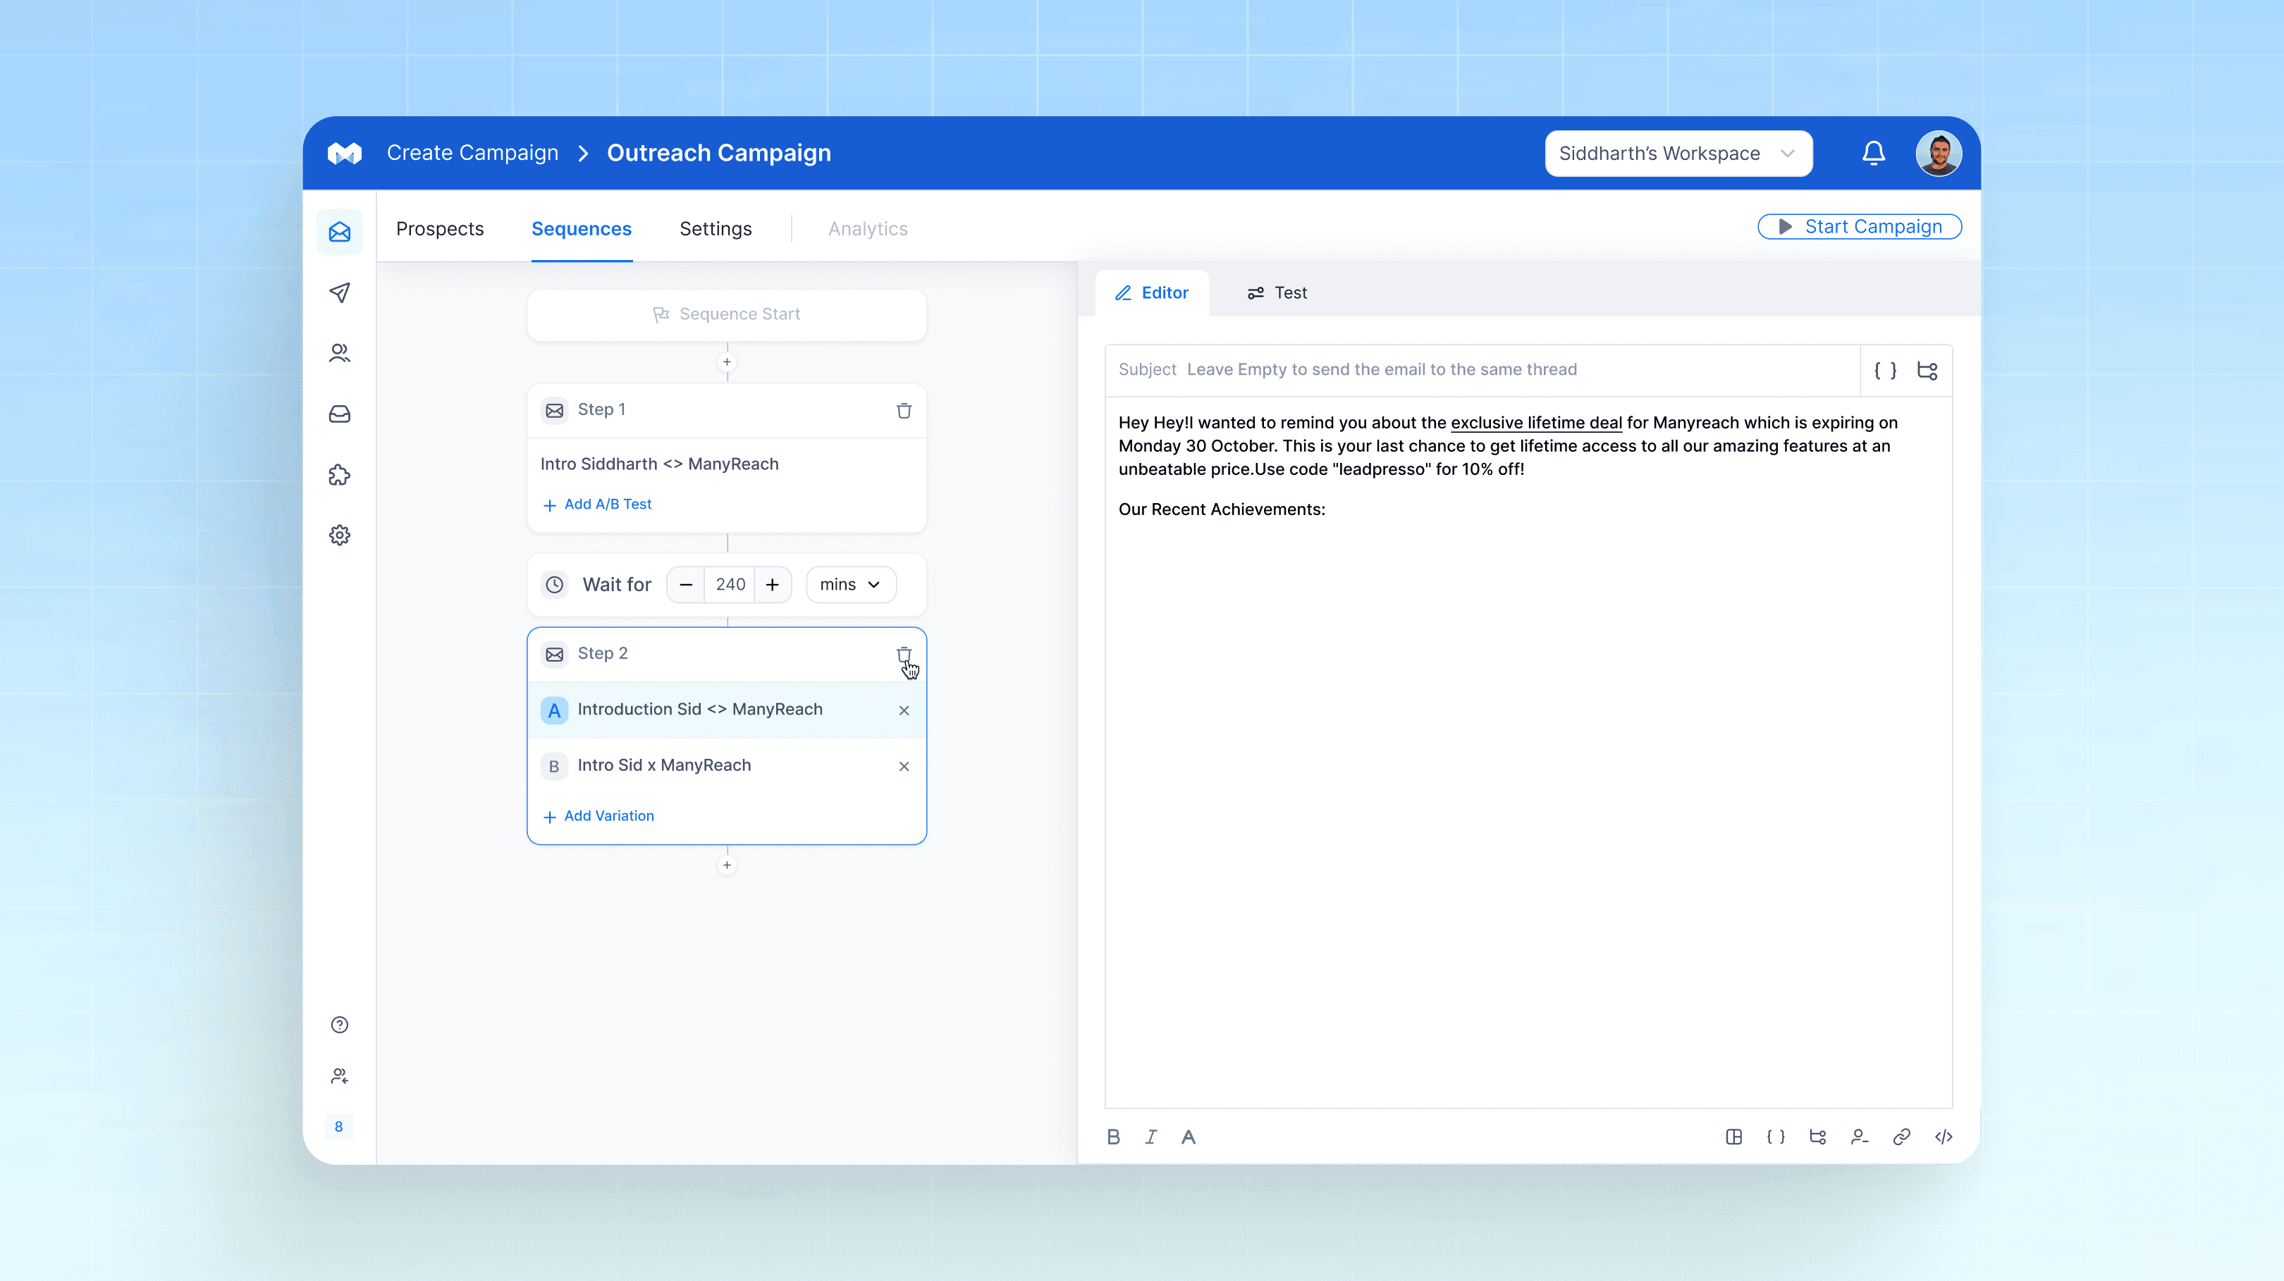Open the help question mark icon
Image resolution: width=2284 pixels, height=1281 pixels.
(340, 1025)
